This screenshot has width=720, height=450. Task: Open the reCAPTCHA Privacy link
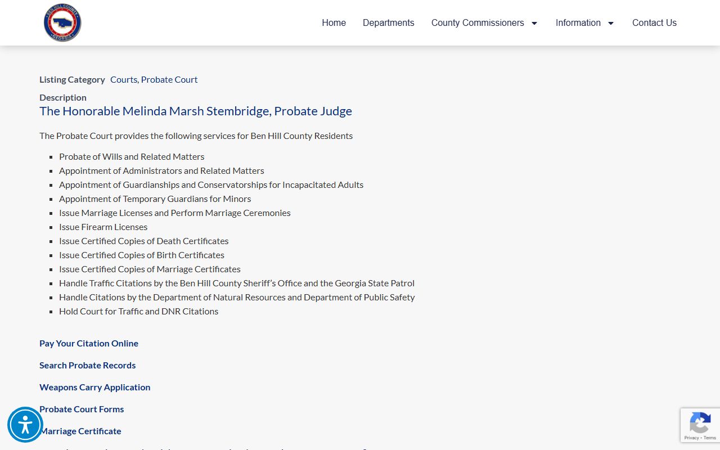coord(691,438)
